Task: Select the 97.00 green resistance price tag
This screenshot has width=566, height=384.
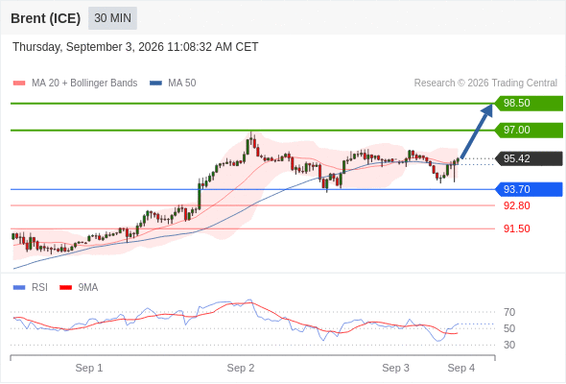Action: point(529,130)
